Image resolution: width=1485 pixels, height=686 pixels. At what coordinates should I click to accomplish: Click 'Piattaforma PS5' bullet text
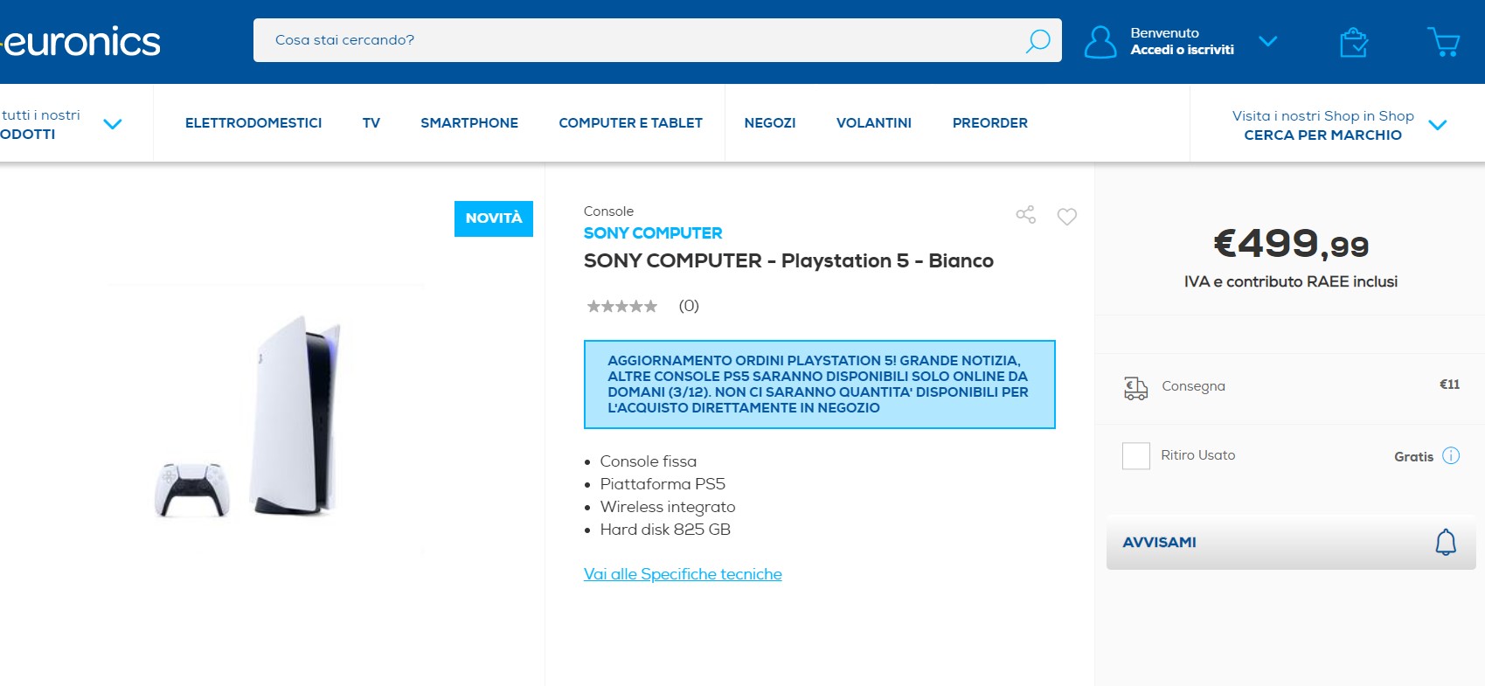tap(663, 484)
